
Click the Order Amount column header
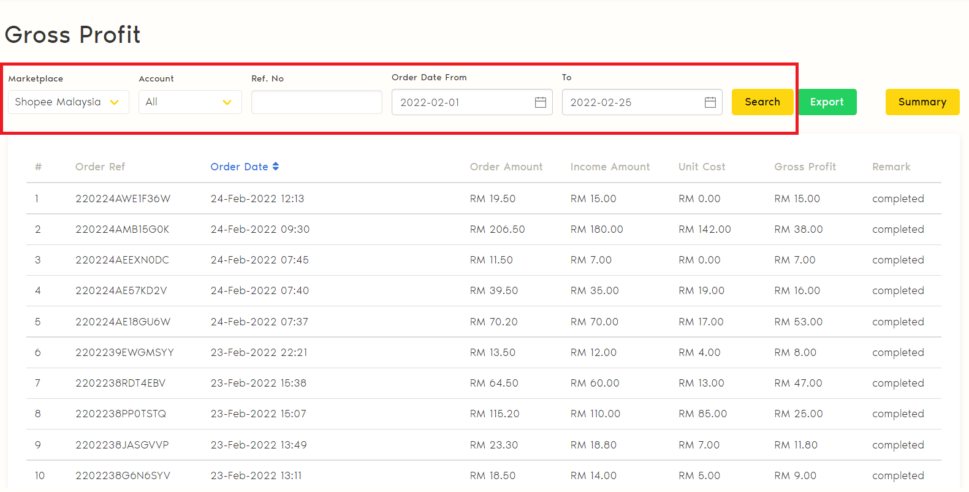coord(506,167)
